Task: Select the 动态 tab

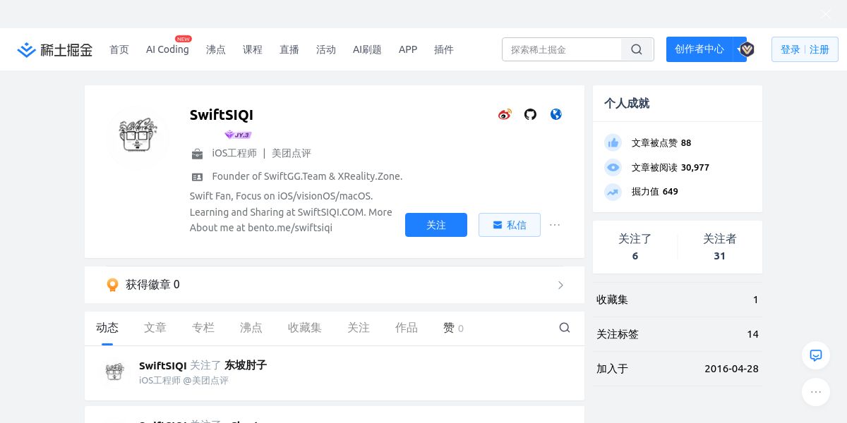Action: point(107,328)
